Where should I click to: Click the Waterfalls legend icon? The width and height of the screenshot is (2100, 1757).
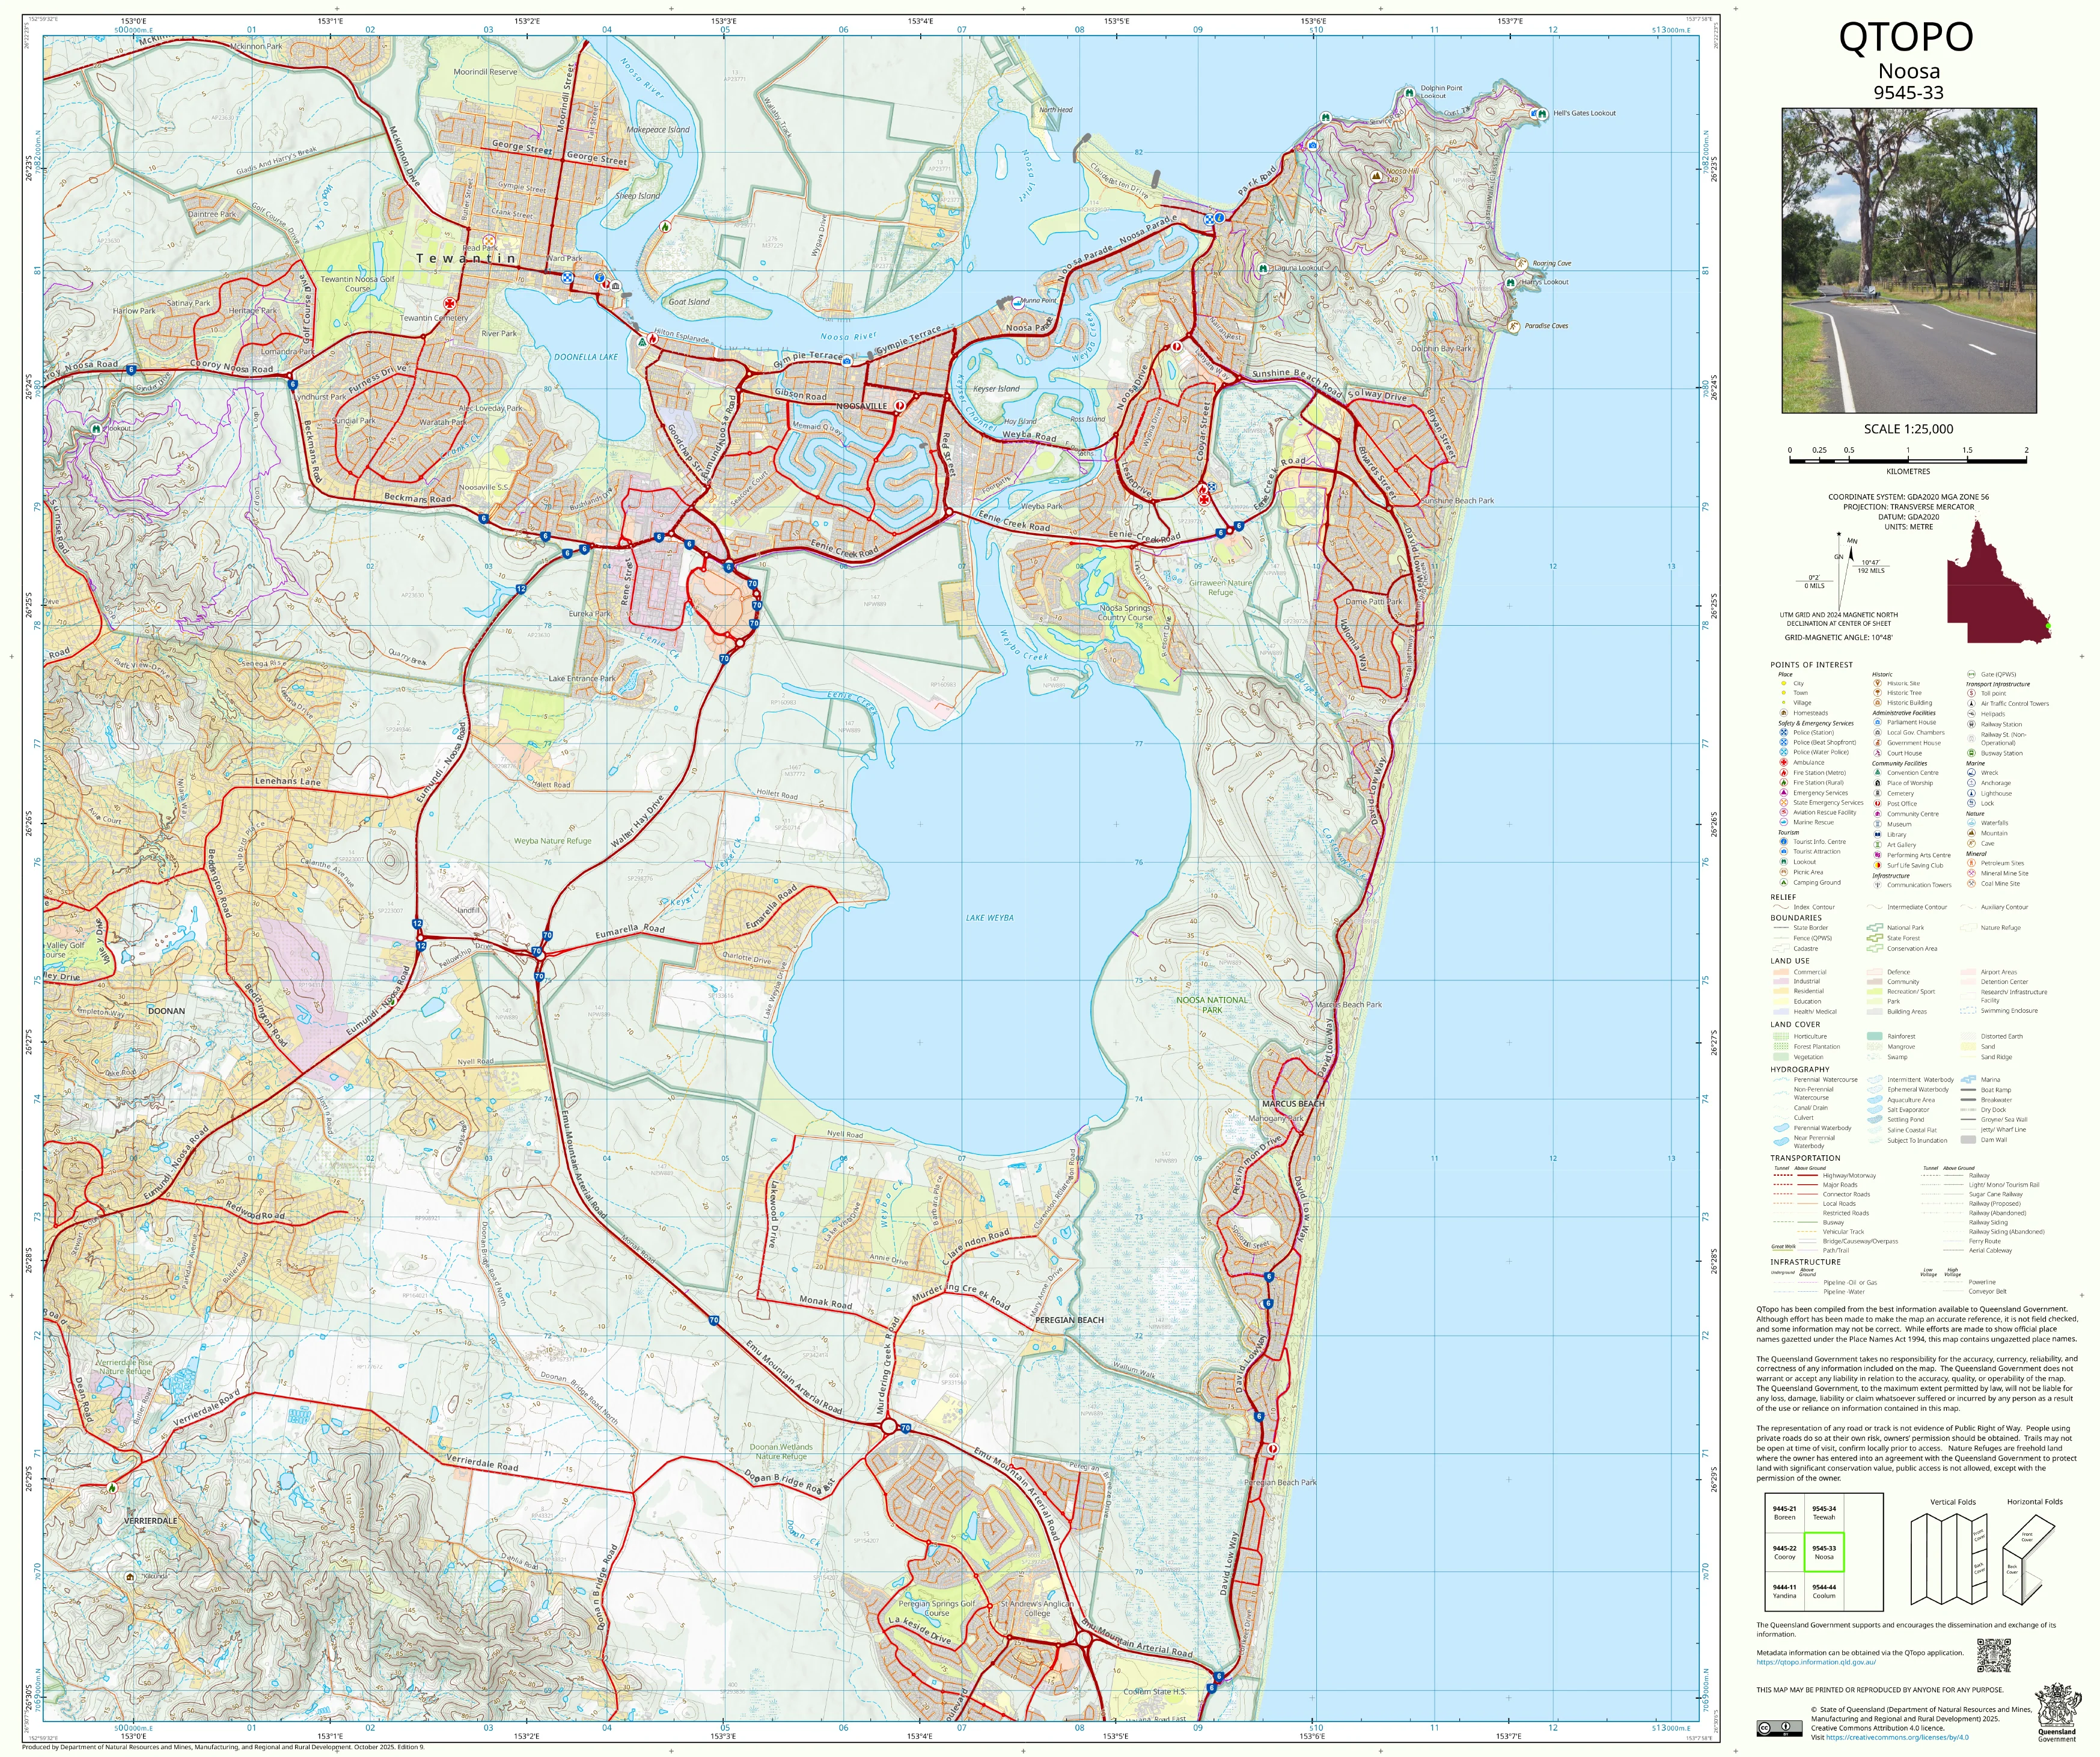point(1971,823)
